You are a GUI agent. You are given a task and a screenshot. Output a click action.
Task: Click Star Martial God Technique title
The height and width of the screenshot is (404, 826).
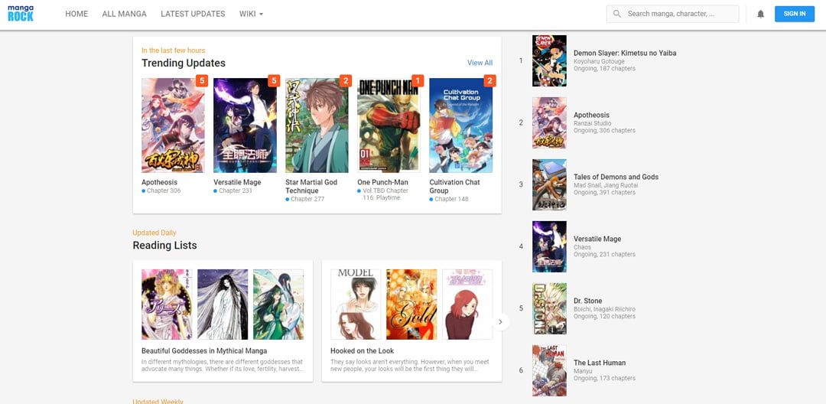tap(311, 187)
